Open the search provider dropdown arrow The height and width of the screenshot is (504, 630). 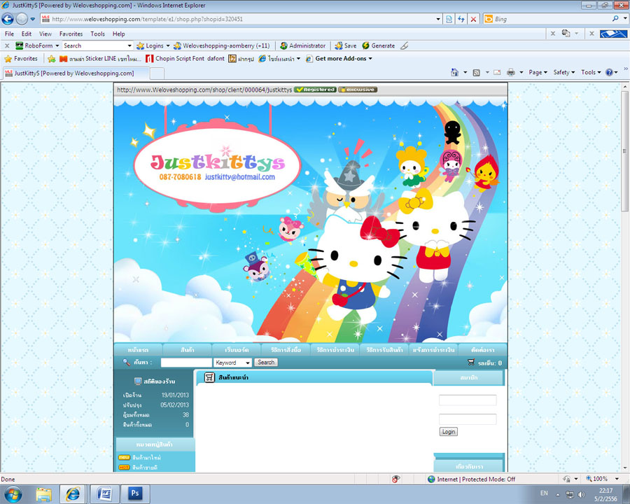click(x=625, y=18)
